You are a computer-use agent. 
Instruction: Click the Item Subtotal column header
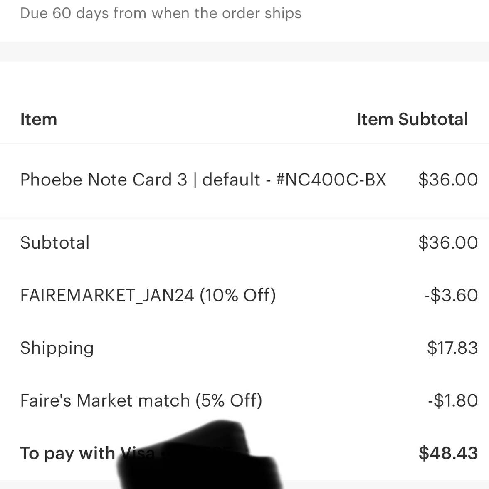[412, 119]
